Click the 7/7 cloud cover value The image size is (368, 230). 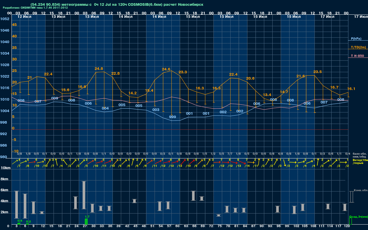pyautogui.click(x=230, y=154)
